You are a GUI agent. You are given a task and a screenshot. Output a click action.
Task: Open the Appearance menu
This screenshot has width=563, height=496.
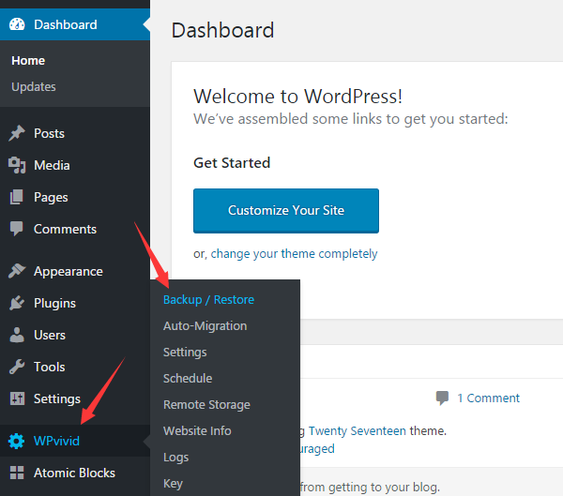pos(75,271)
